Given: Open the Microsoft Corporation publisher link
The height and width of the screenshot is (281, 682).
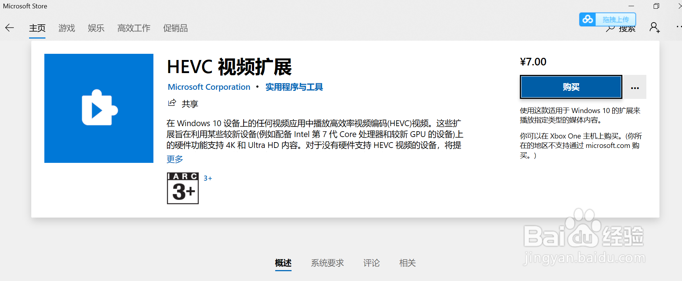Looking at the screenshot, I should 209,87.
